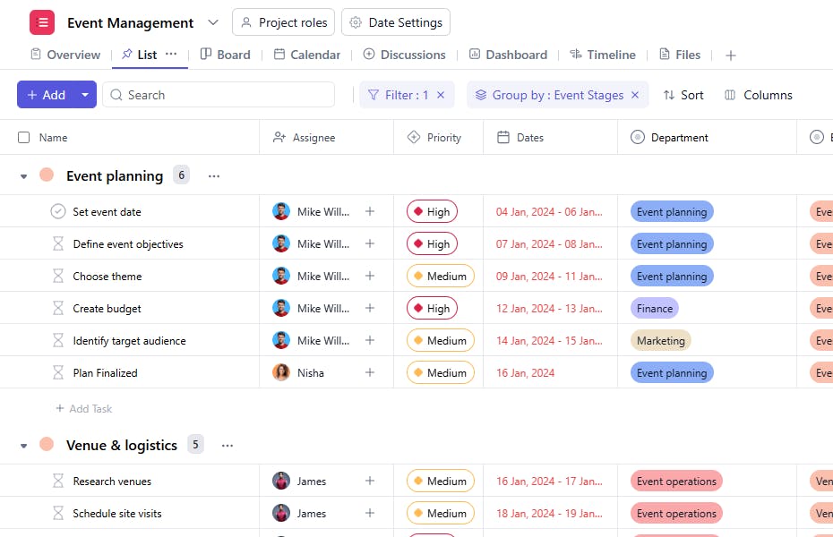Open Venue & logistics group more options

[x=228, y=446]
